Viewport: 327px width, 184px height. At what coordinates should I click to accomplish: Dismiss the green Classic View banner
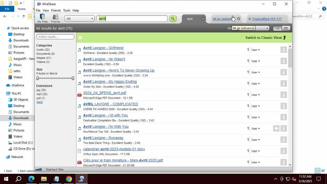coord(80,38)
